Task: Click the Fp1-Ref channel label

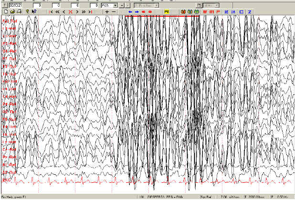Action: [x=10, y=21]
